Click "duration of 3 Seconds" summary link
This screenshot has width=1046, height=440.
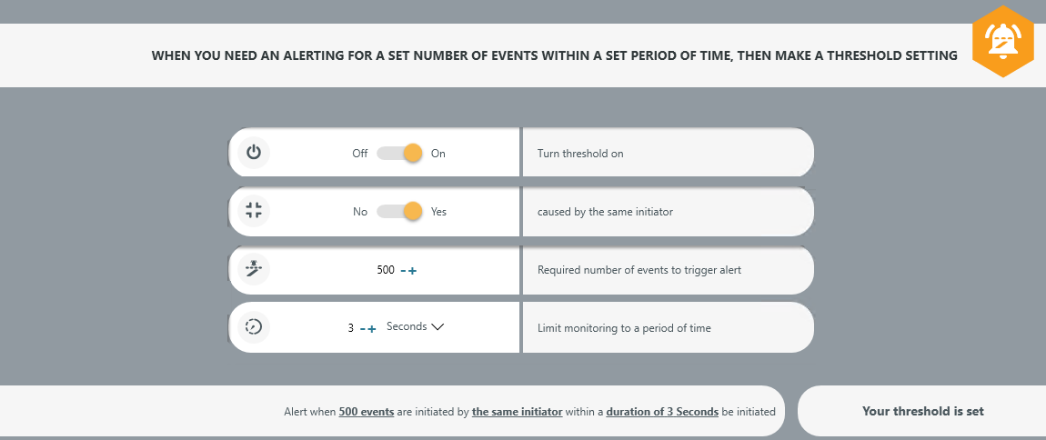click(661, 412)
